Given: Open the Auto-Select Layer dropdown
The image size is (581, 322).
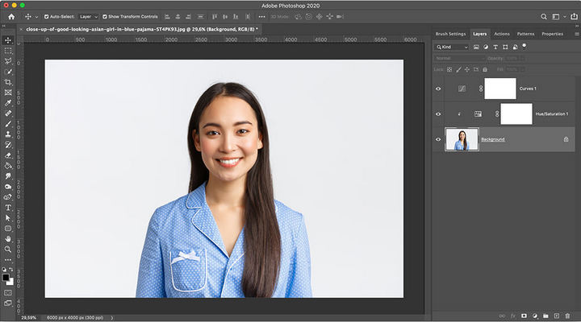Looking at the screenshot, I should pos(89,16).
